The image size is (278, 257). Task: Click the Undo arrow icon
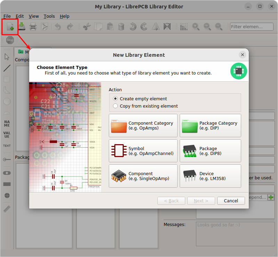58,27
